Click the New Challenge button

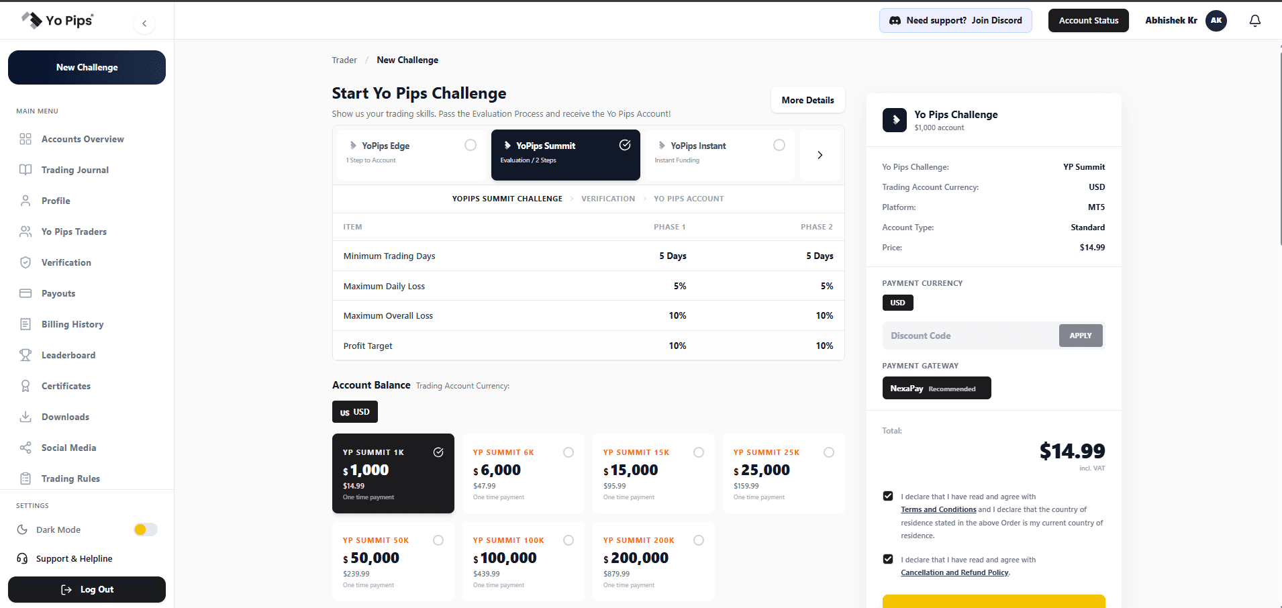(87, 67)
